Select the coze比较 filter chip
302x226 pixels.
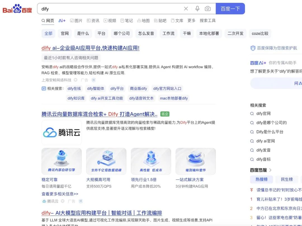260,34
